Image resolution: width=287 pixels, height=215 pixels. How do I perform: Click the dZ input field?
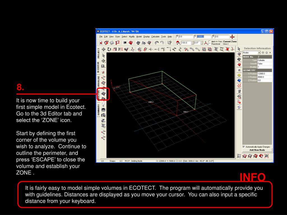[x=222, y=37]
